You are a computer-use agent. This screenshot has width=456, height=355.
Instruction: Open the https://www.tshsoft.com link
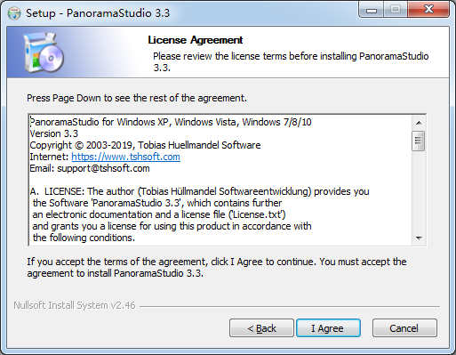(125, 157)
